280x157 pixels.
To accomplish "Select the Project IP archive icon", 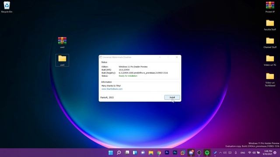I will tap(270, 7).
